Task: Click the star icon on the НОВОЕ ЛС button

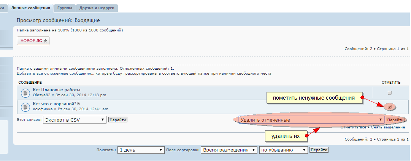Action: (x=46, y=41)
